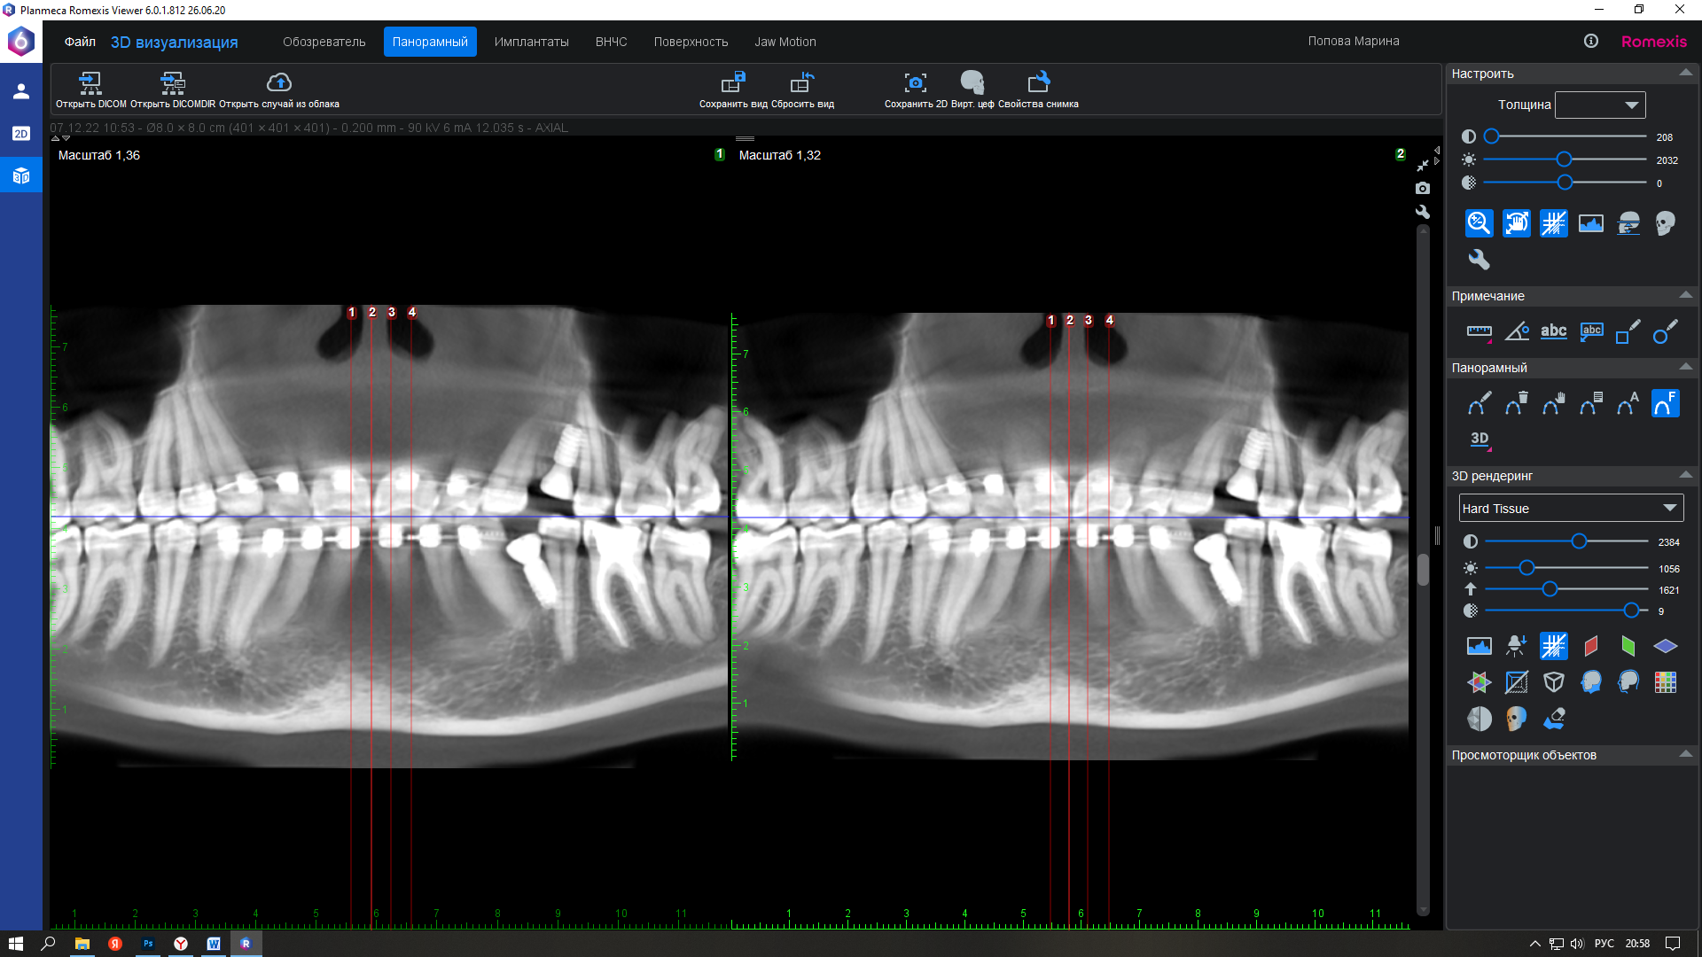Image resolution: width=1702 pixels, height=957 pixels.
Task: Click panoramic curve list icon
Action: (1590, 403)
